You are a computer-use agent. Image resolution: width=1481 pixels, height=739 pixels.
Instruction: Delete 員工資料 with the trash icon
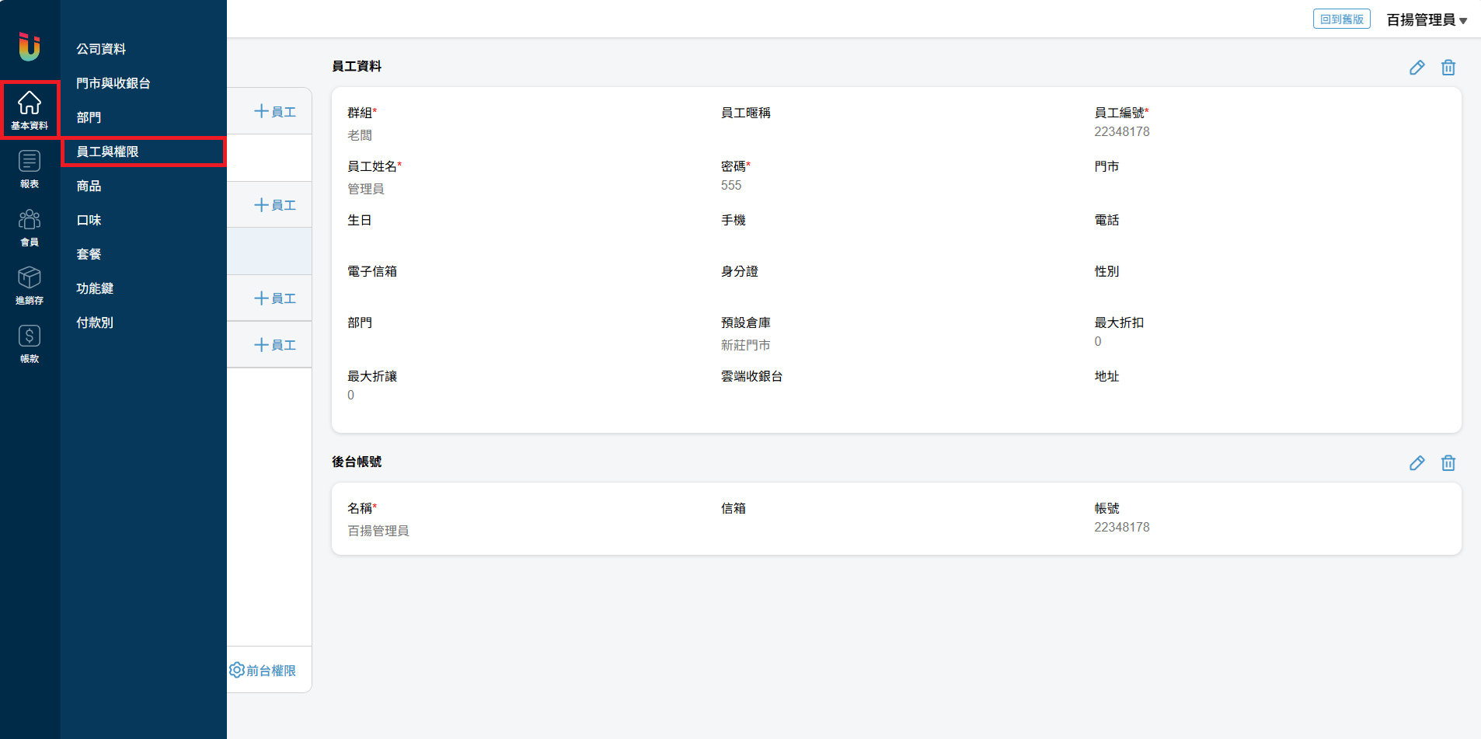[1448, 68]
